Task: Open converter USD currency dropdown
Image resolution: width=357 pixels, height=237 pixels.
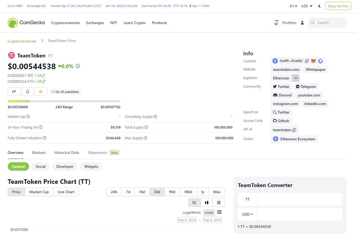Action: coord(248,214)
